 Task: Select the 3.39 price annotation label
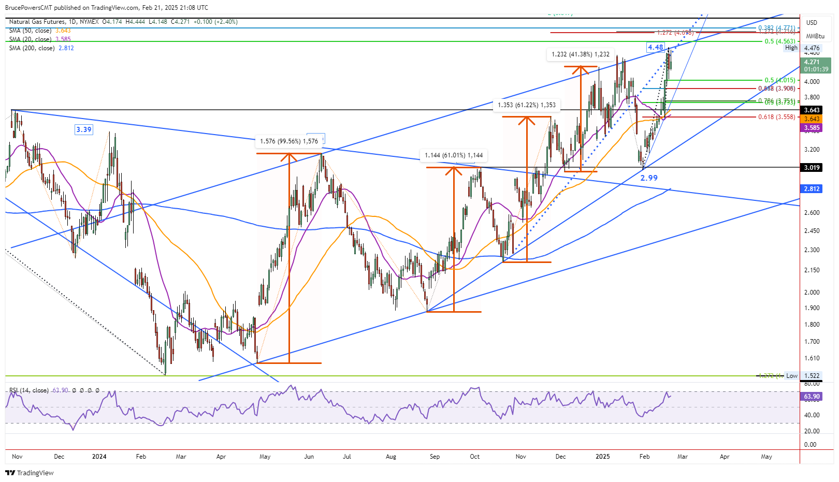(84, 129)
